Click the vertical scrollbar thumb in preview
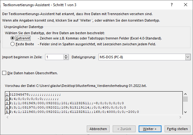The height and width of the screenshot is (135, 193). click(x=186, y=99)
